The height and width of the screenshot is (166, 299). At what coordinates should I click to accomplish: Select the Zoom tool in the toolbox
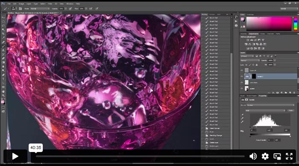(3, 95)
